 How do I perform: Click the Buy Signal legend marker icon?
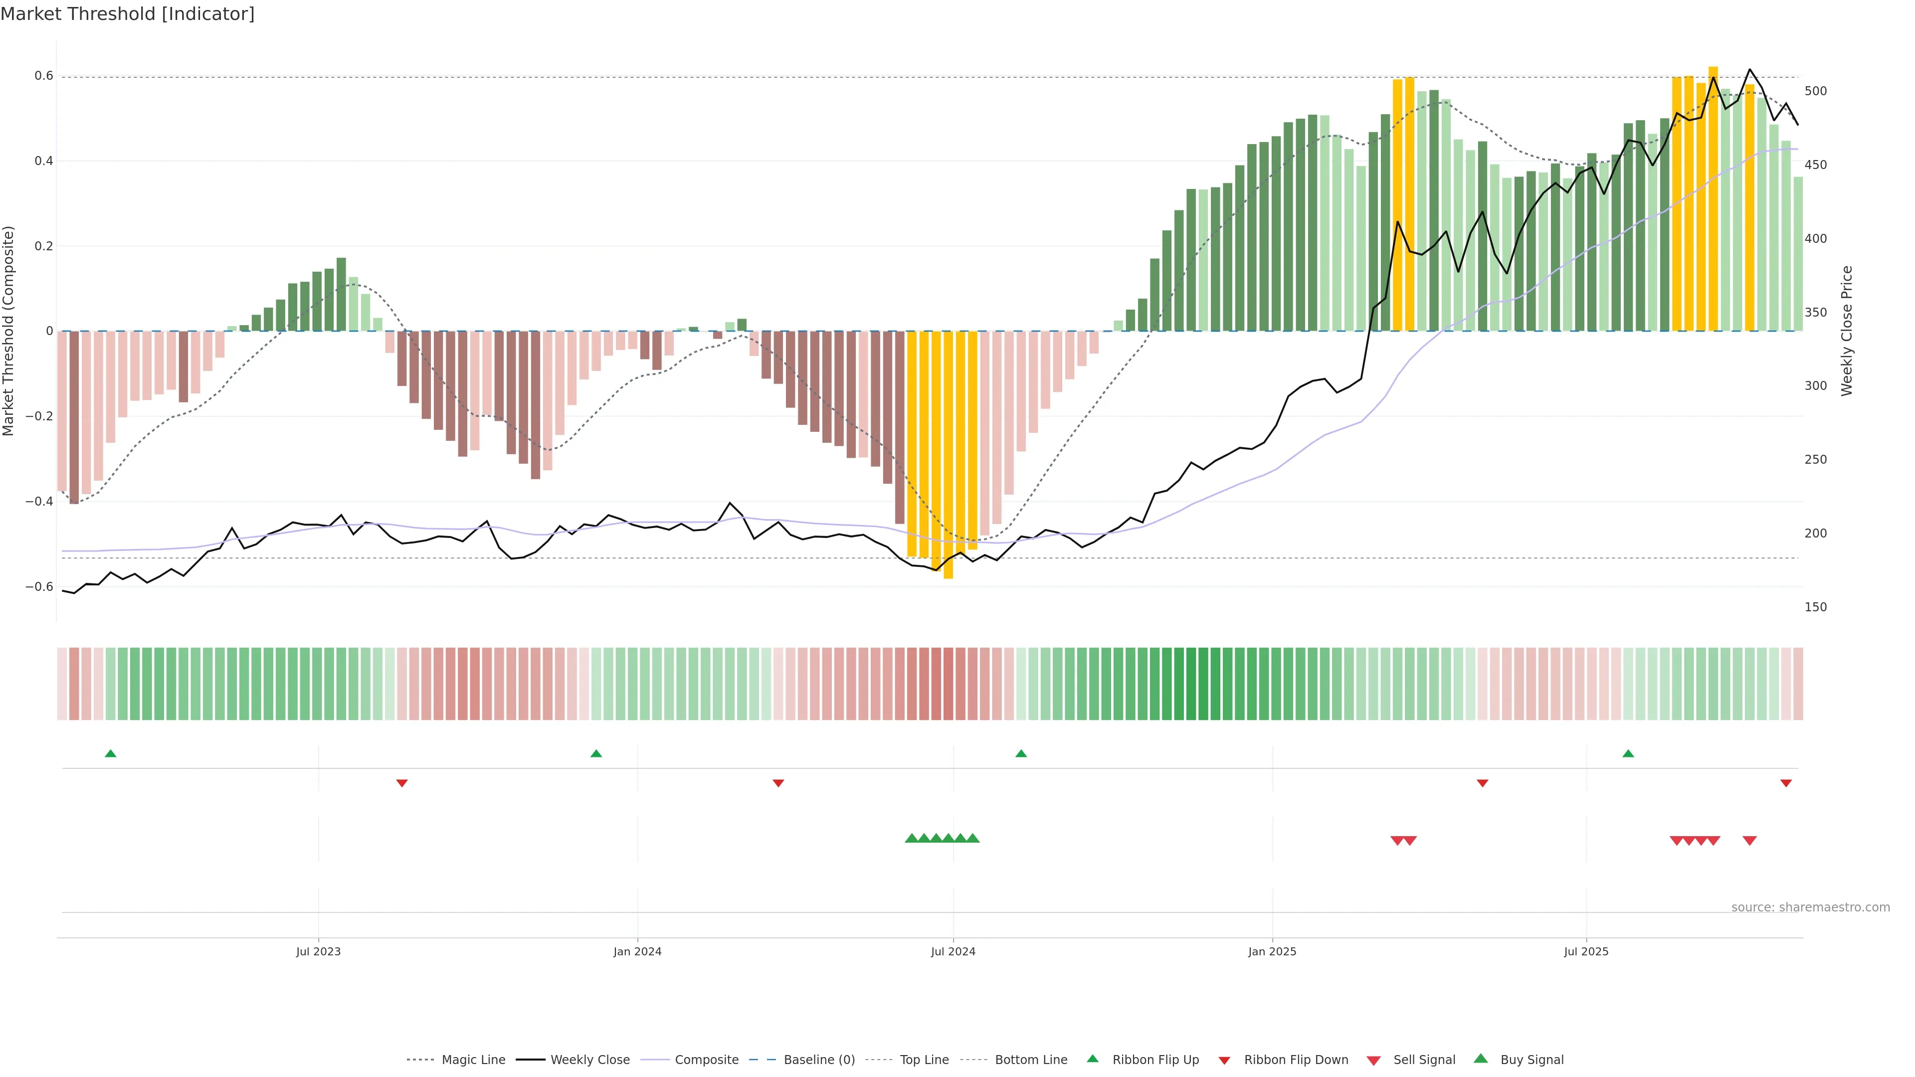point(1481,1059)
